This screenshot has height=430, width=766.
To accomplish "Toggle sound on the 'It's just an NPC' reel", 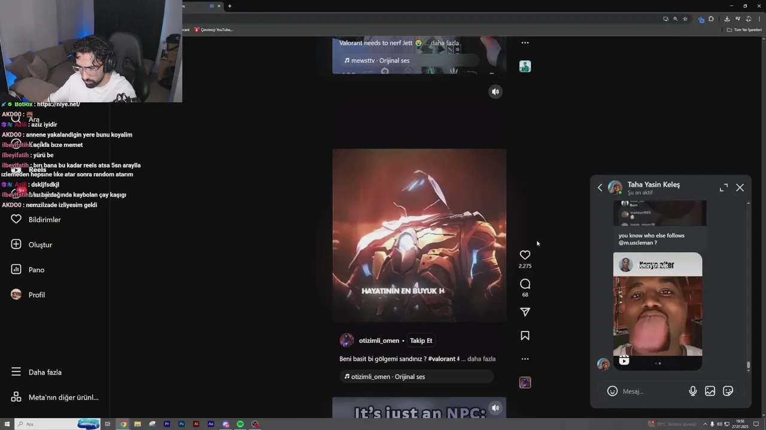I will [x=496, y=408].
